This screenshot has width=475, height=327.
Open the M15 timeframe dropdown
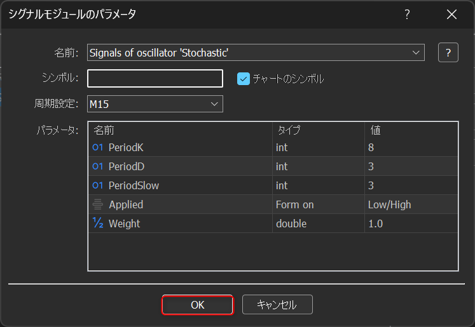[x=155, y=104]
